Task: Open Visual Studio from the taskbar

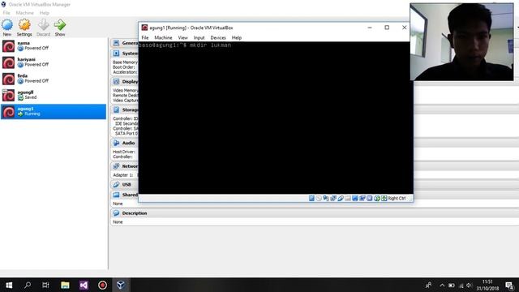Action: pyautogui.click(x=84, y=285)
